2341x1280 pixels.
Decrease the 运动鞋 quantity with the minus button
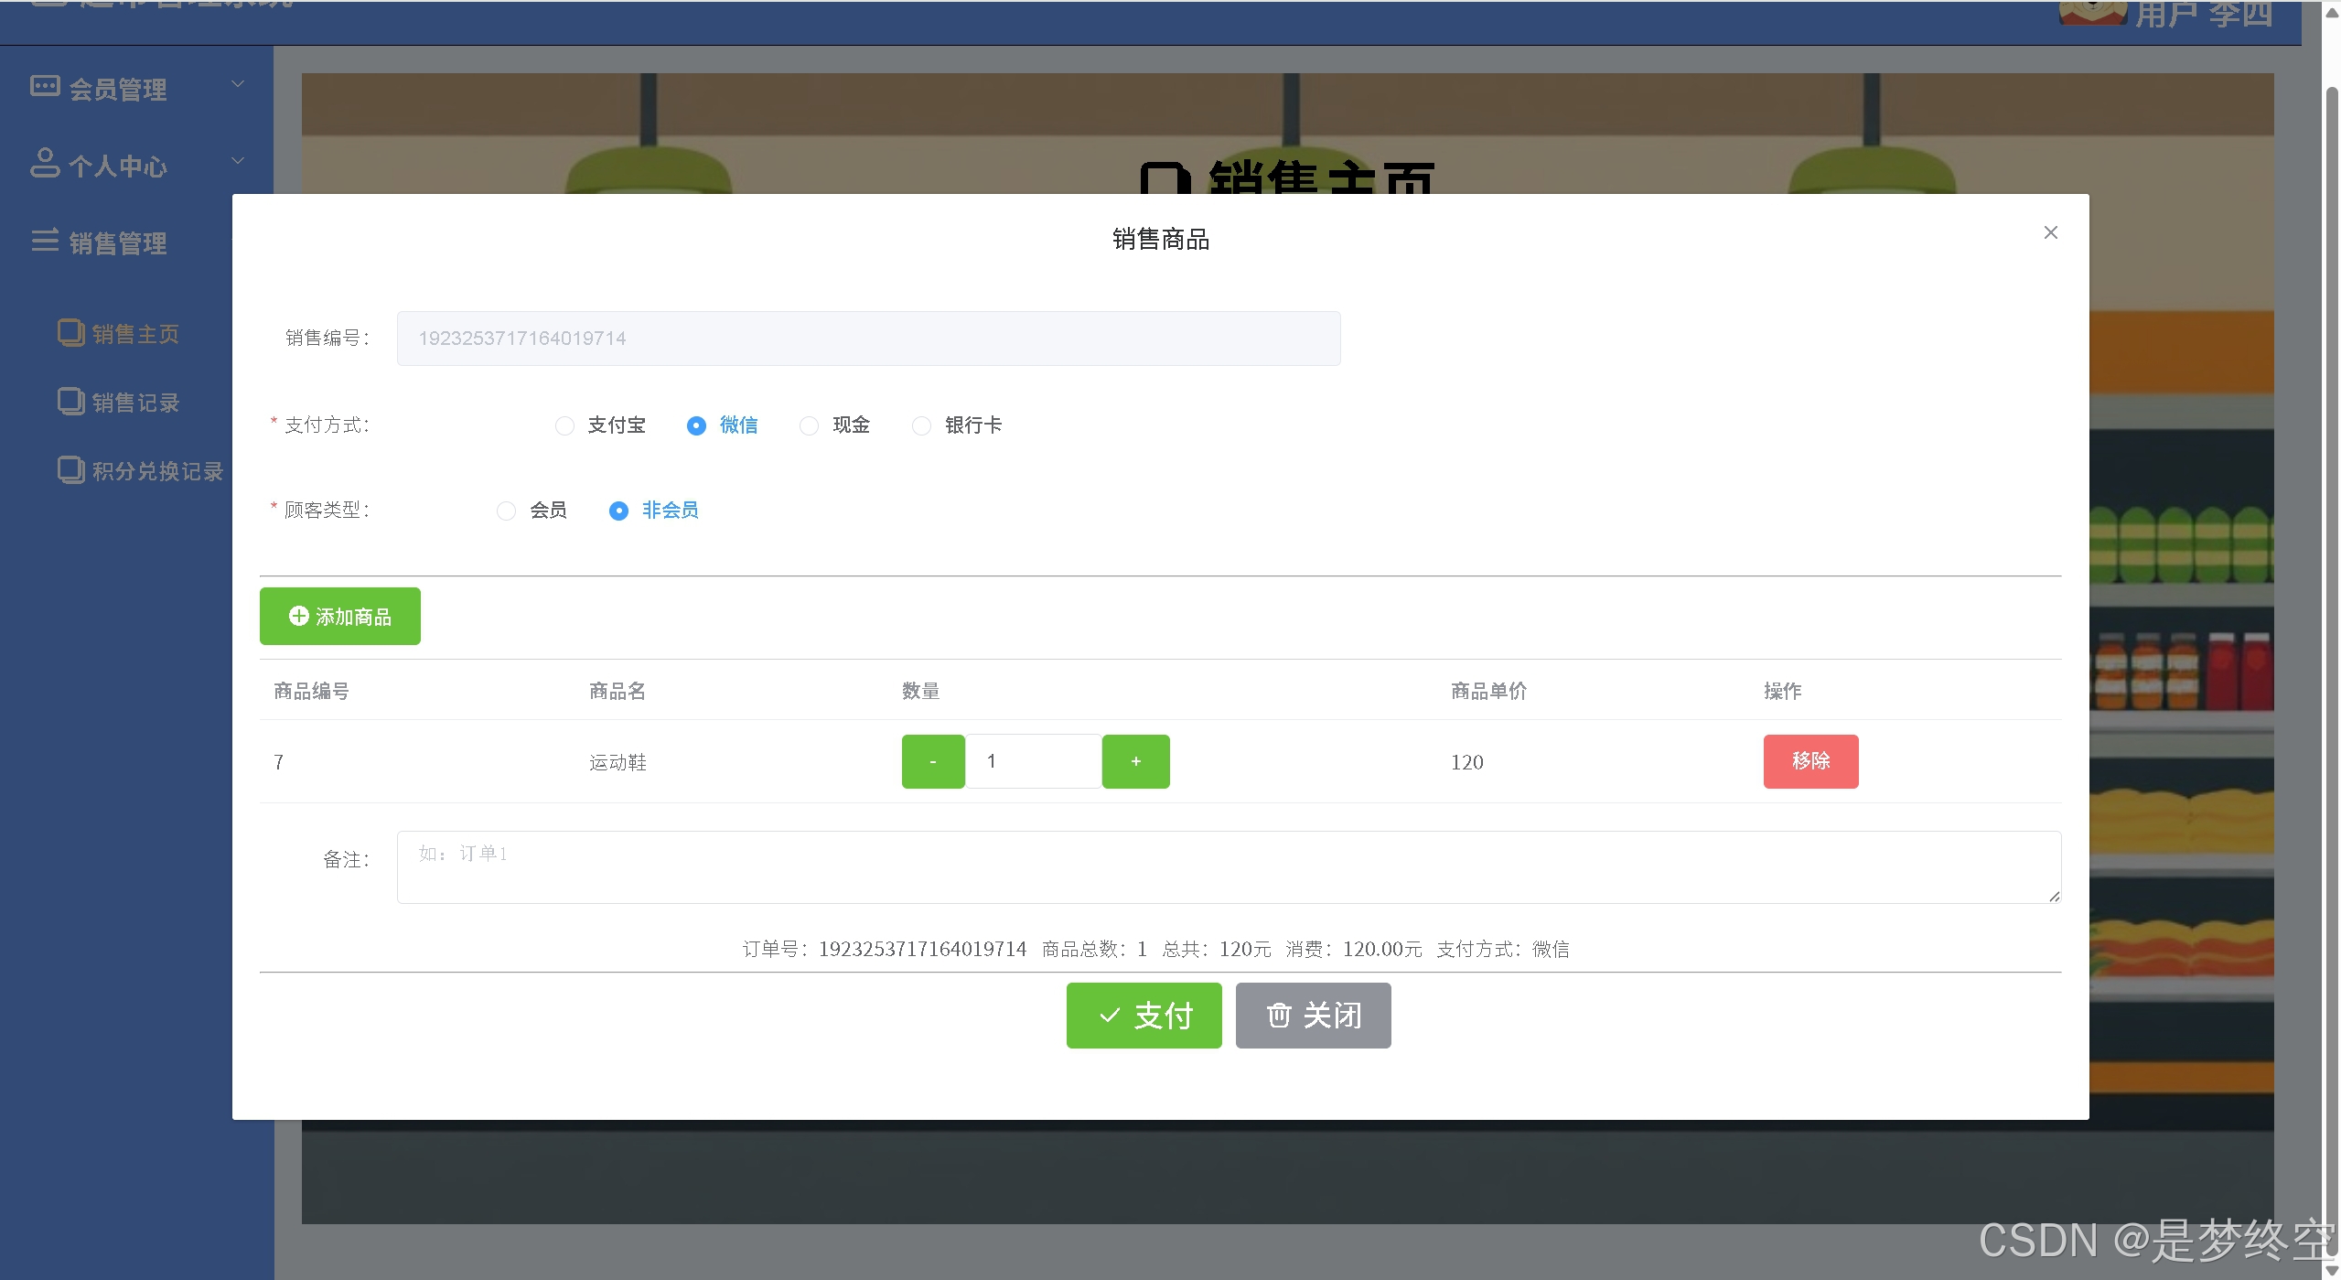tap(932, 761)
